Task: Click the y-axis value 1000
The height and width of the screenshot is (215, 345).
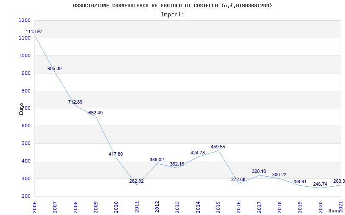Action: pyautogui.click(x=24, y=55)
